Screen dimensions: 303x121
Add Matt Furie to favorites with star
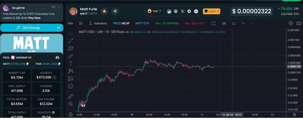(105, 11)
